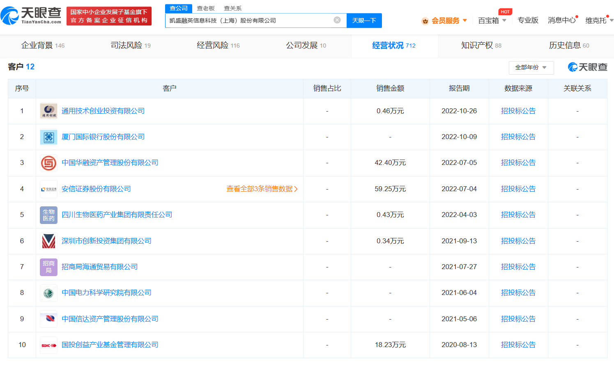Click the 会员服务 crown icon

click(x=425, y=21)
